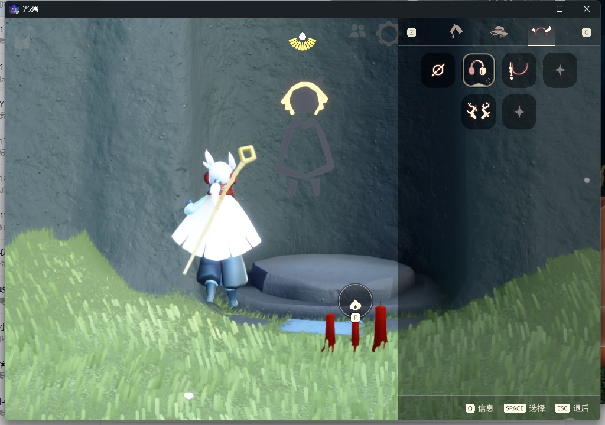Pick the white antlers accessory
605x425 pixels.
coord(479,112)
